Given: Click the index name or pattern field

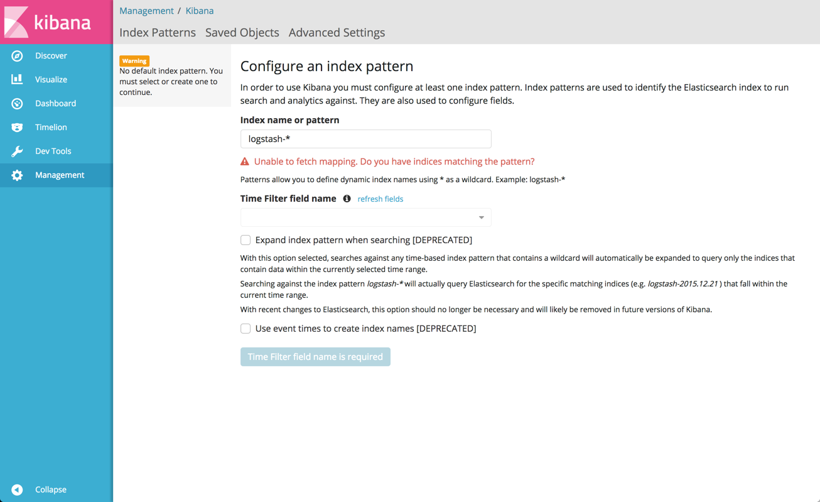Looking at the screenshot, I should [366, 139].
